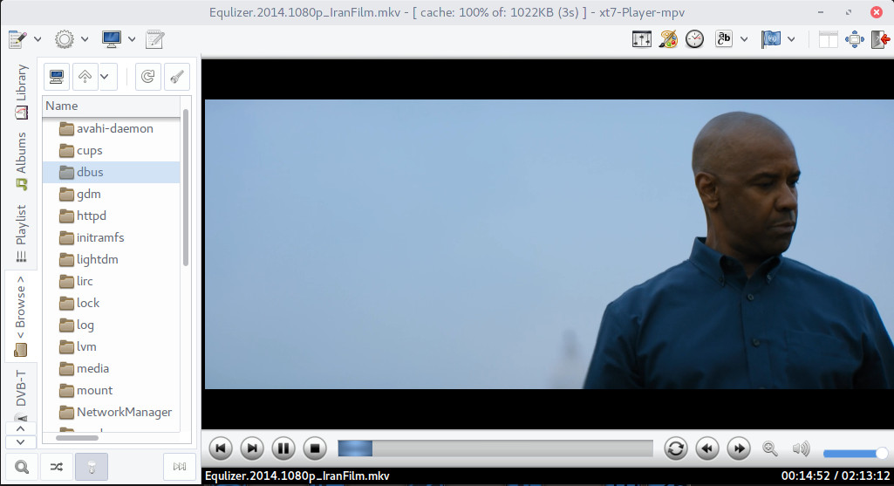The width and height of the screenshot is (894, 486).
Task: Mute audio with the speaker icon
Action: coord(801,449)
